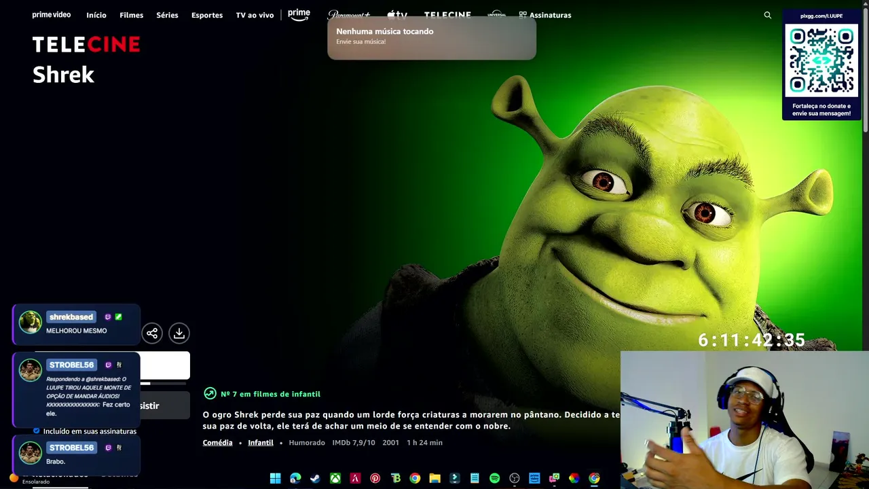This screenshot has width=869, height=489.
Task: Select the Prime channel logo
Action: (x=299, y=14)
